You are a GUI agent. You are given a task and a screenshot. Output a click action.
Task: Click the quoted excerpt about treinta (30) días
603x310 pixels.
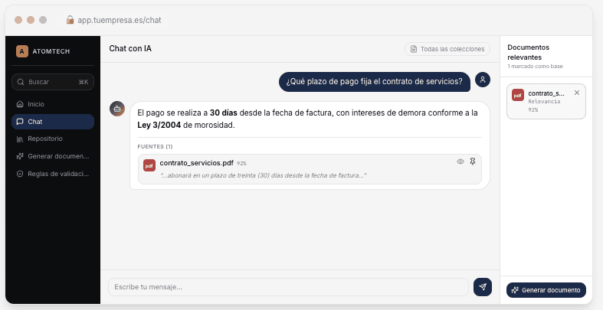263,175
